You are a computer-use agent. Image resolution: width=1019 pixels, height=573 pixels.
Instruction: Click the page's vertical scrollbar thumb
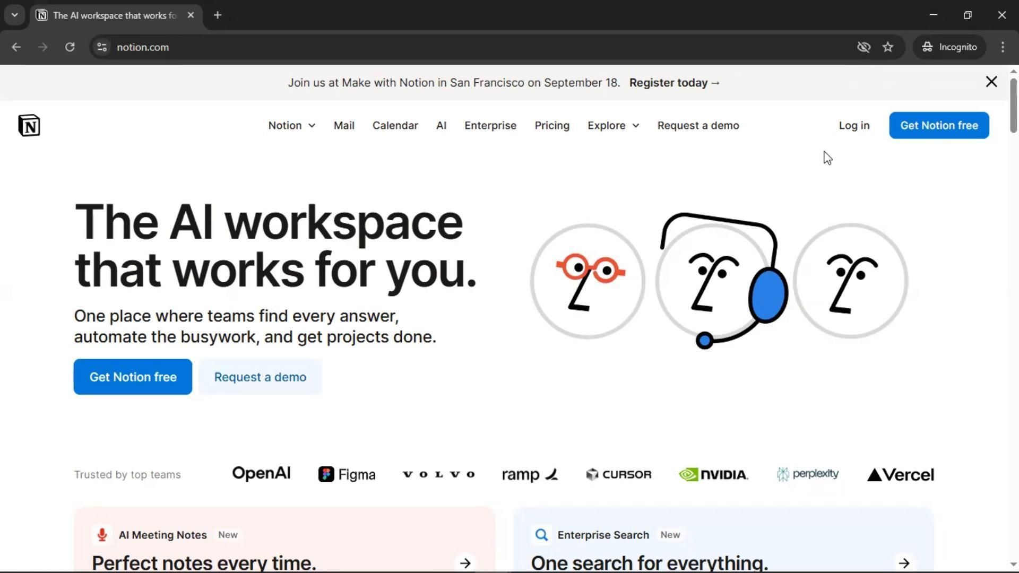[x=1013, y=105]
